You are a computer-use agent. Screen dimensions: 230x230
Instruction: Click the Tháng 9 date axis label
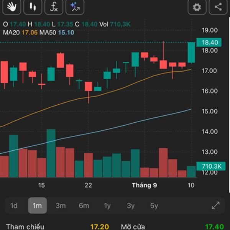(145, 185)
